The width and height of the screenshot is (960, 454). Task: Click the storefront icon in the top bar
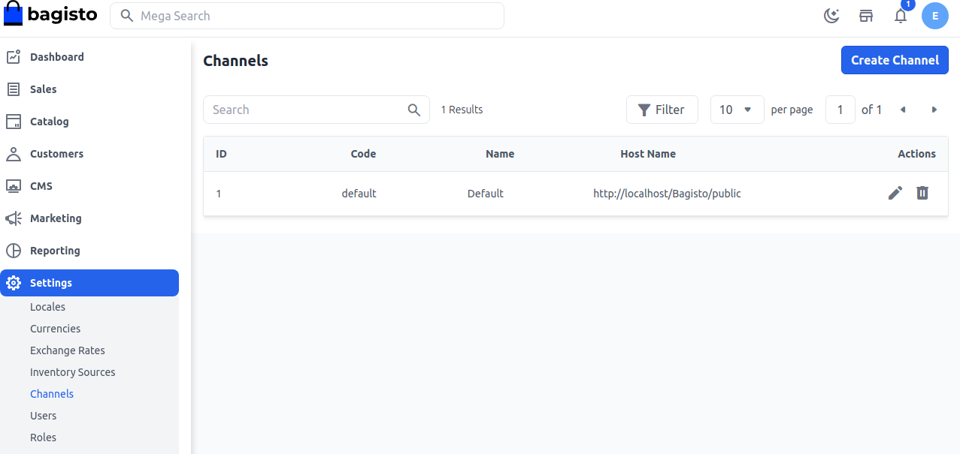(x=866, y=15)
